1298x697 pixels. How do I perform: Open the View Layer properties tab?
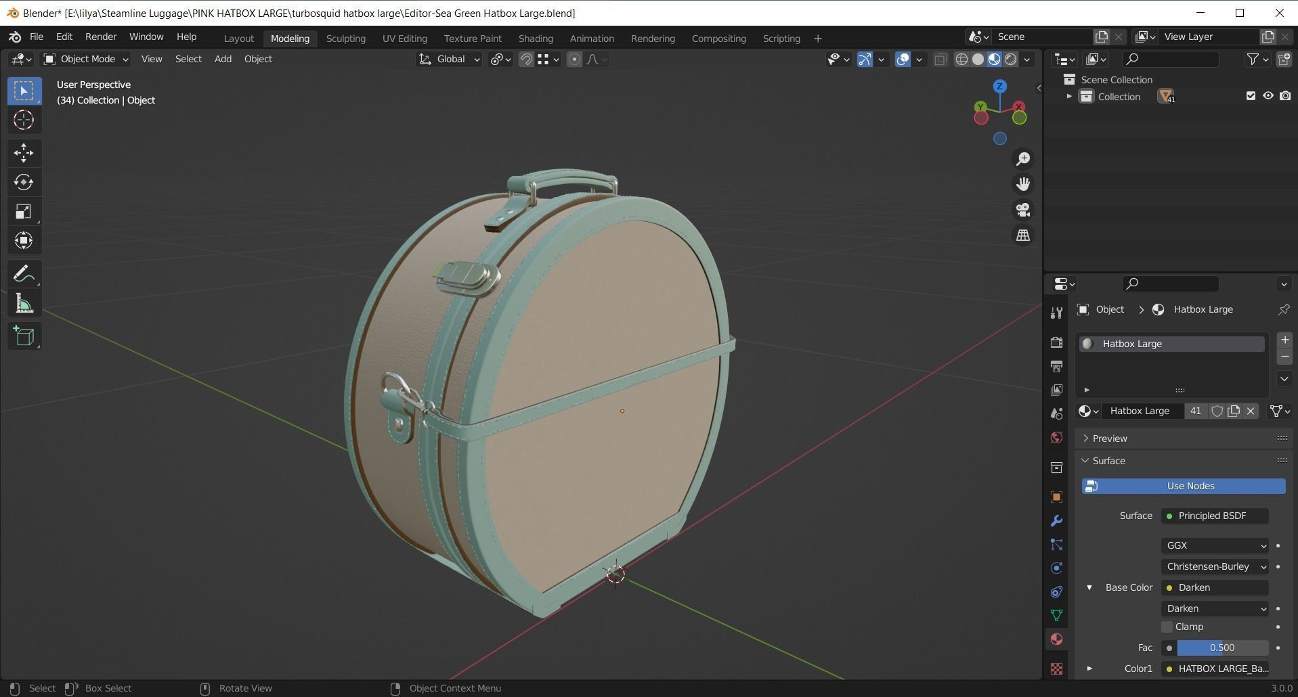click(x=1056, y=390)
